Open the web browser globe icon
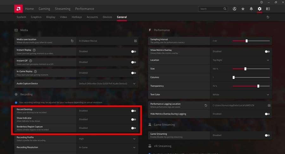 coord(235,9)
